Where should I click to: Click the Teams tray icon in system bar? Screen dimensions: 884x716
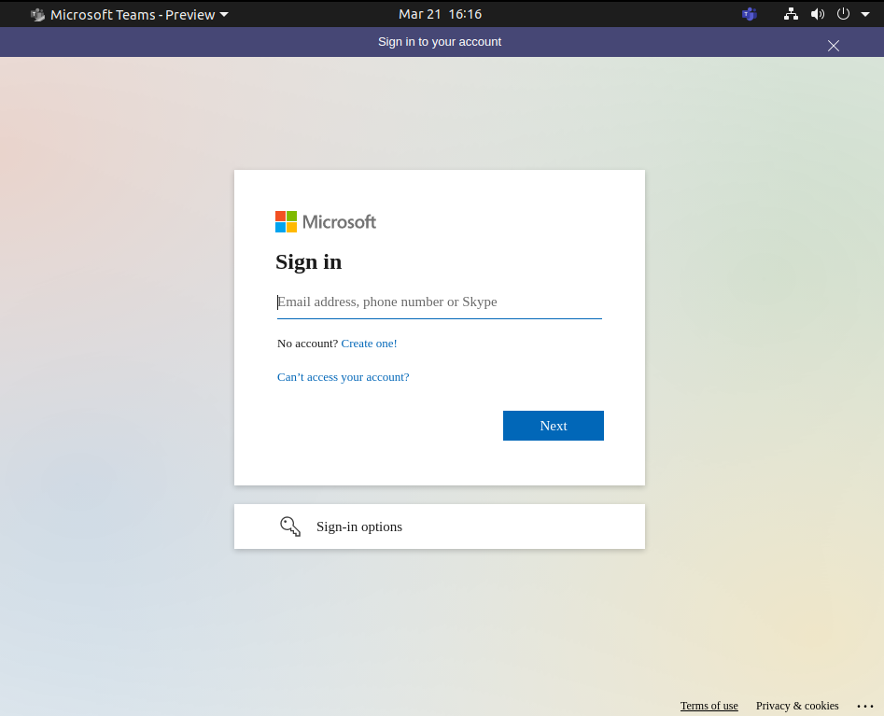coord(749,14)
